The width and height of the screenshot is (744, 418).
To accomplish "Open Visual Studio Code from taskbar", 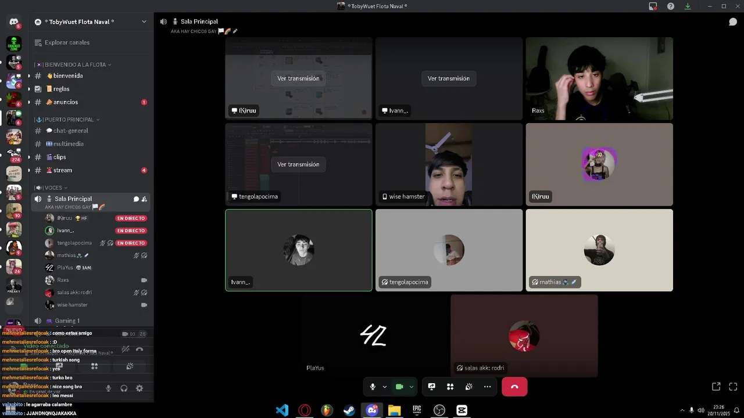I will coord(282,410).
